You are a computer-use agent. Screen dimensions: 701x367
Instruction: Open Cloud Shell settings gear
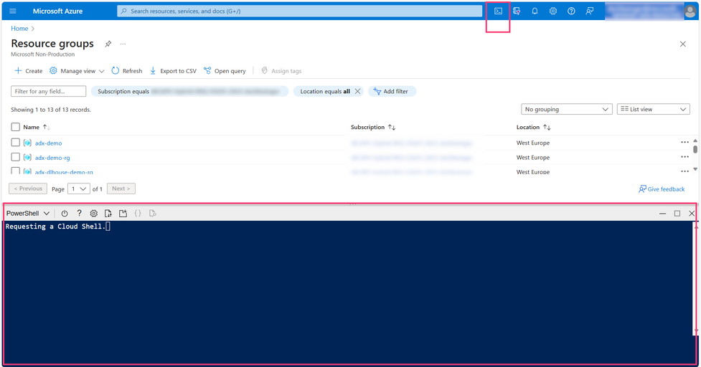pyautogui.click(x=93, y=214)
